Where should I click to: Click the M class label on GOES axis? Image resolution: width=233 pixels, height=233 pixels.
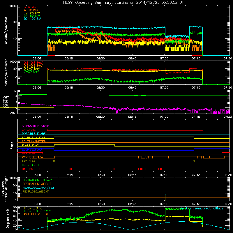(15, 91)
